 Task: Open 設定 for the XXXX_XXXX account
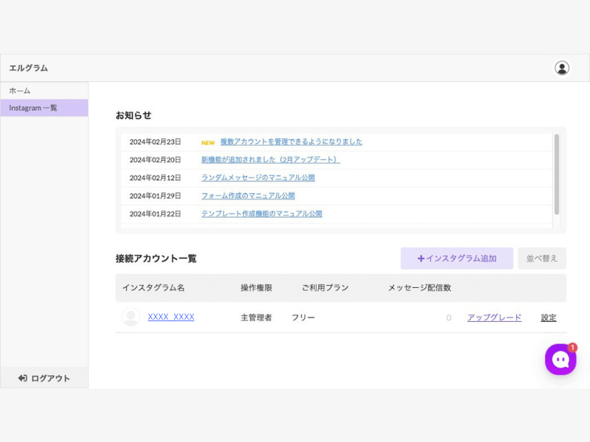[x=549, y=318]
